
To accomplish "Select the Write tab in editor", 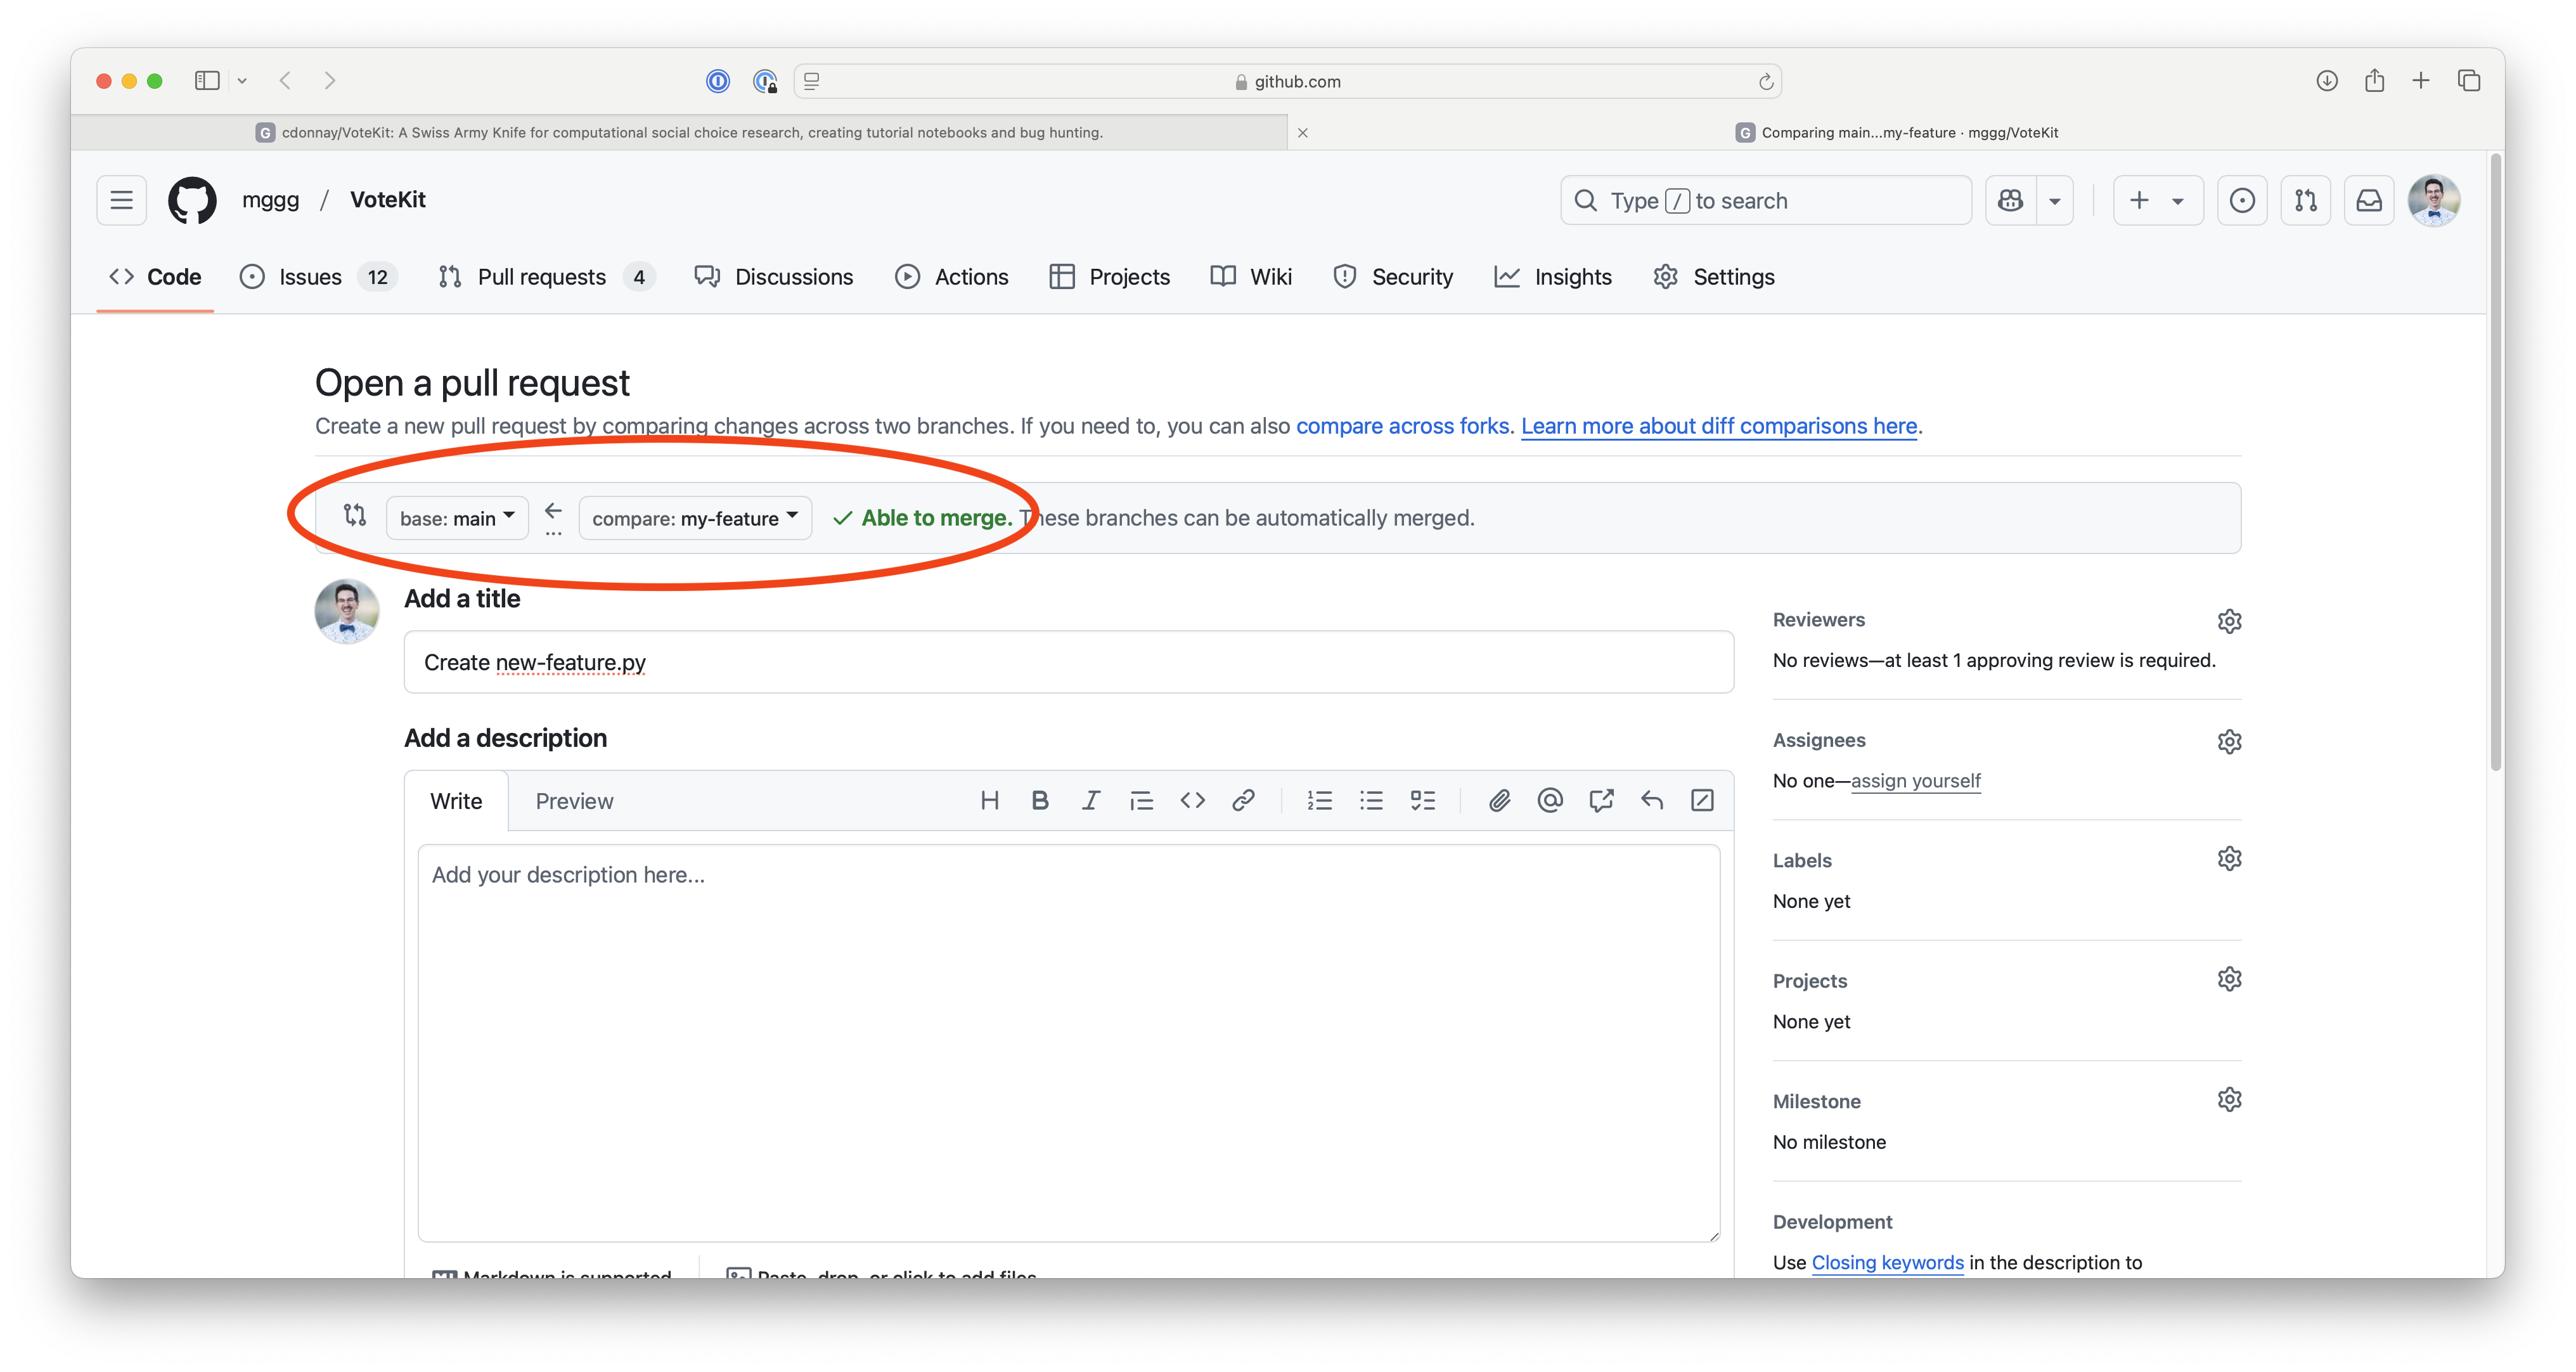I will tap(456, 801).
